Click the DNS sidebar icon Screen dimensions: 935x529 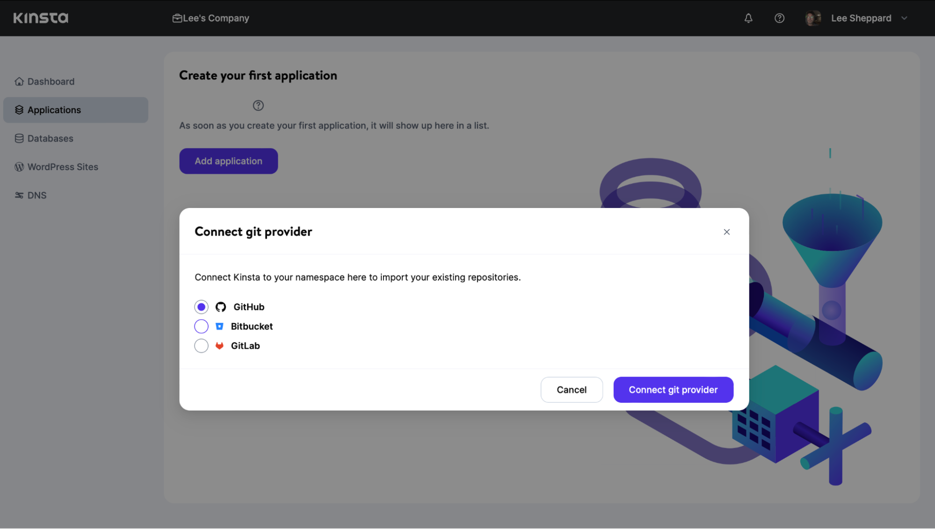tap(19, 195)
